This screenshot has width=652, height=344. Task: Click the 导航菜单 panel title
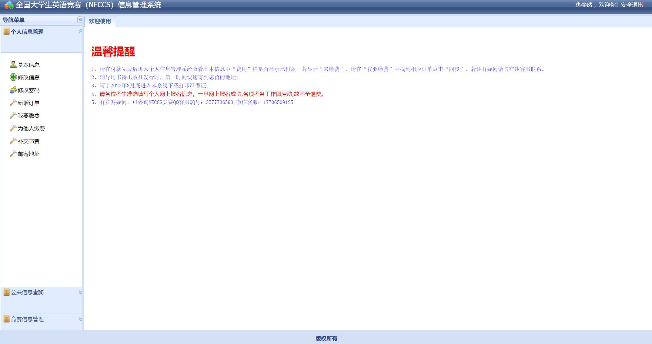tap(14, 20)
